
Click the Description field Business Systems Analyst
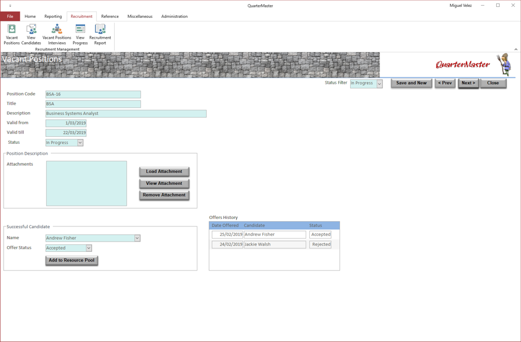(x=126, y=114)
